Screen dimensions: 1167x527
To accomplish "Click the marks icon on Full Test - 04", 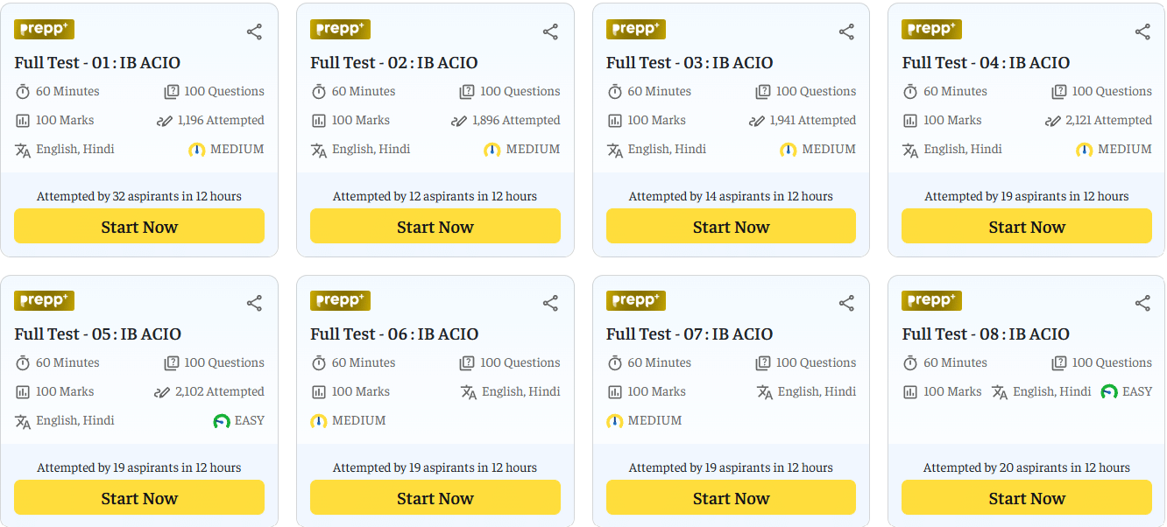I will pyautogui.click(x=909, y=120).
